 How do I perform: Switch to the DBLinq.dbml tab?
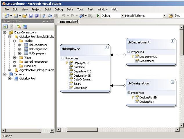tap(69, 22)
